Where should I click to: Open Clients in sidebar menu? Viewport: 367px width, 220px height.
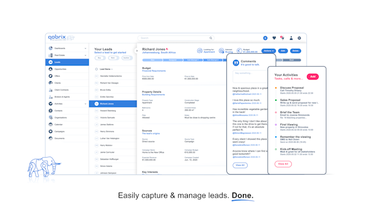click(x=57, y=83)
